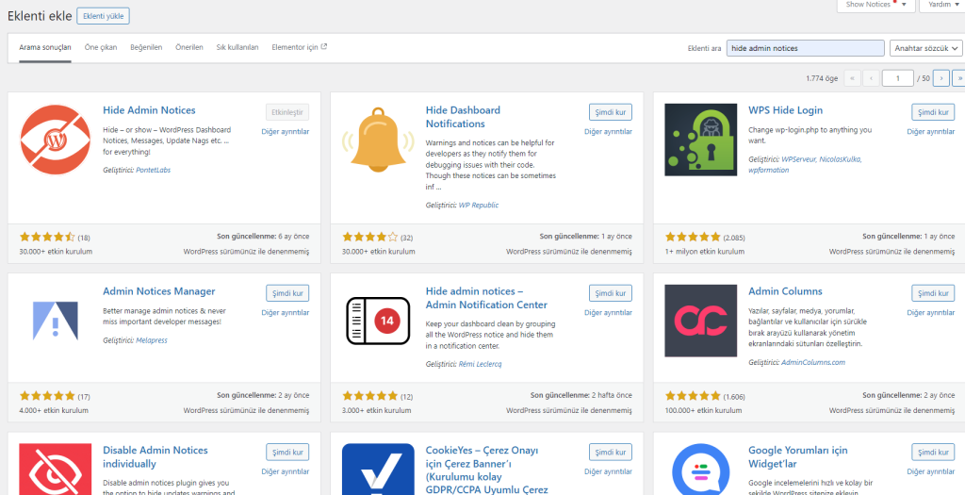Image resolution: width=965 pixels, height=495 pixels.
Task: Open the Anahtar sözcük search type dropdown
Action: 925,47
